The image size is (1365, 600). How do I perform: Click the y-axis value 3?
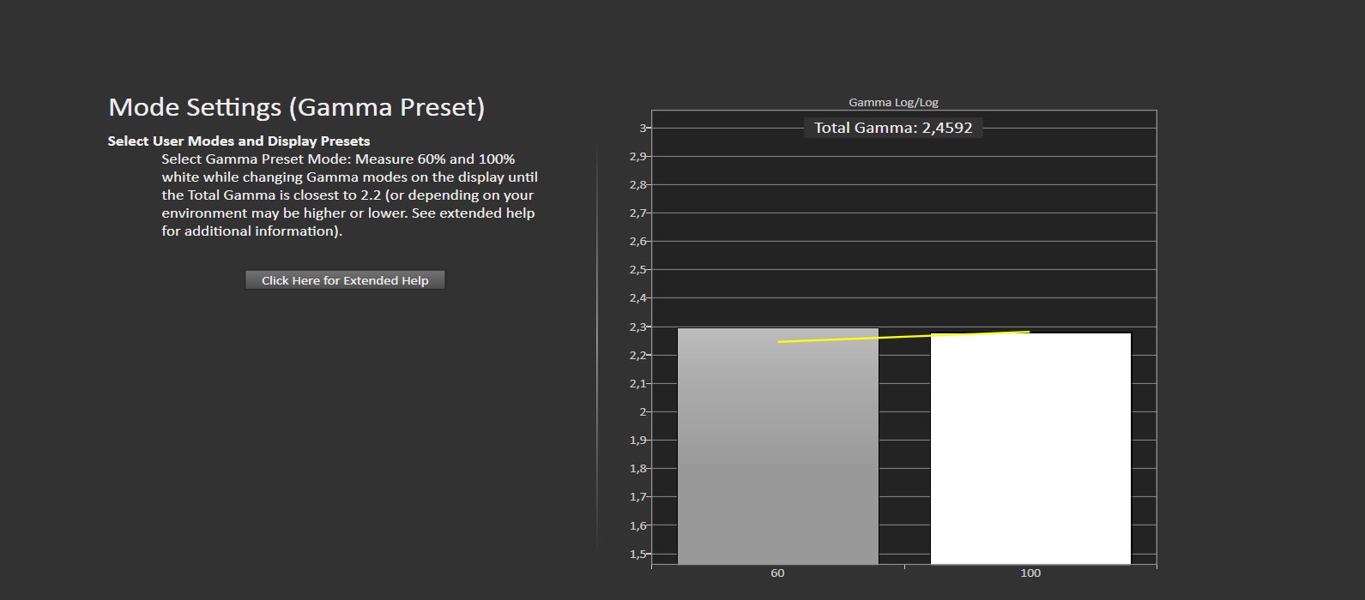[643, 128]
